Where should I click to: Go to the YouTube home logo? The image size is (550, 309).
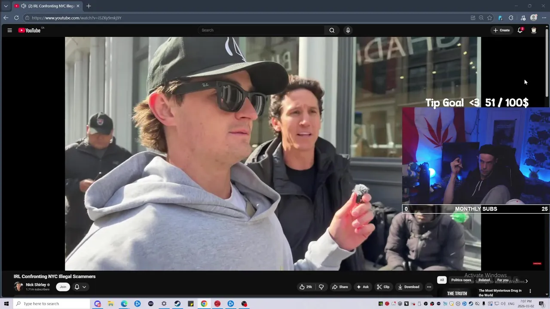(x=30, y=30)
